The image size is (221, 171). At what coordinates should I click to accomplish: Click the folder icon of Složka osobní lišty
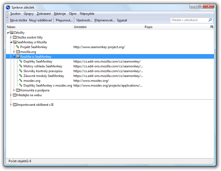[x=15, y=37]
